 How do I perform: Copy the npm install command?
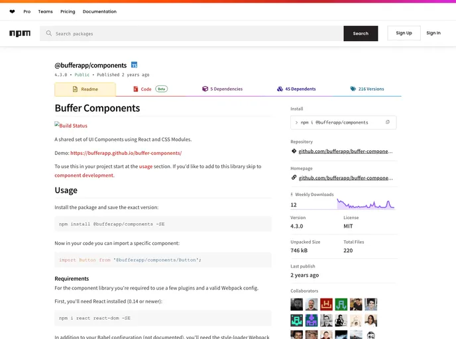(387, 122)
